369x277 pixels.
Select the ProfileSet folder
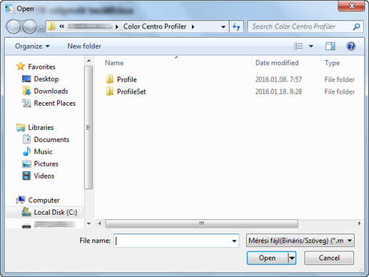(131, 91)
